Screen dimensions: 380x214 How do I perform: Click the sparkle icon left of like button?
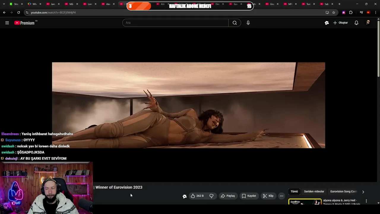185,196
